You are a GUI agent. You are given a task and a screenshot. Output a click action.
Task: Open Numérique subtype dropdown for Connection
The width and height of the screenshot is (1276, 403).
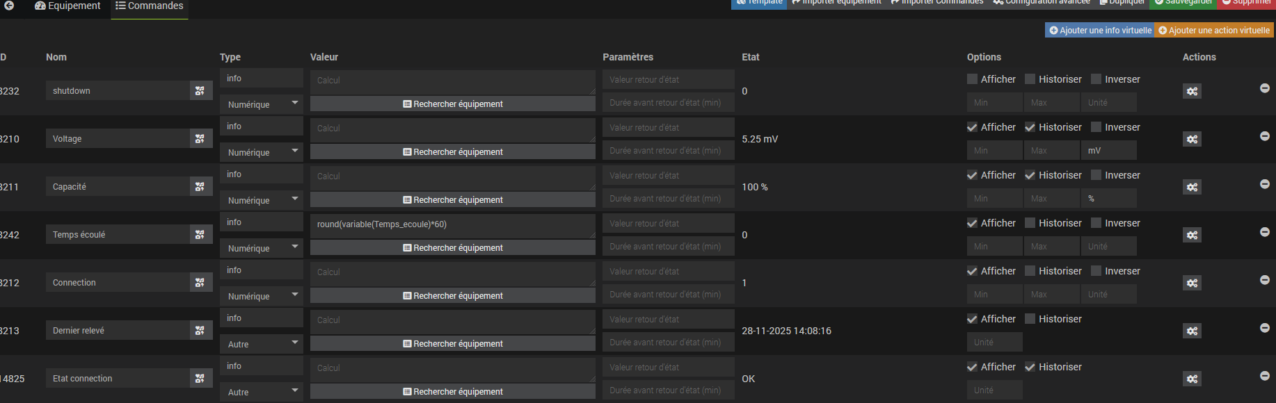coord(262,296)
